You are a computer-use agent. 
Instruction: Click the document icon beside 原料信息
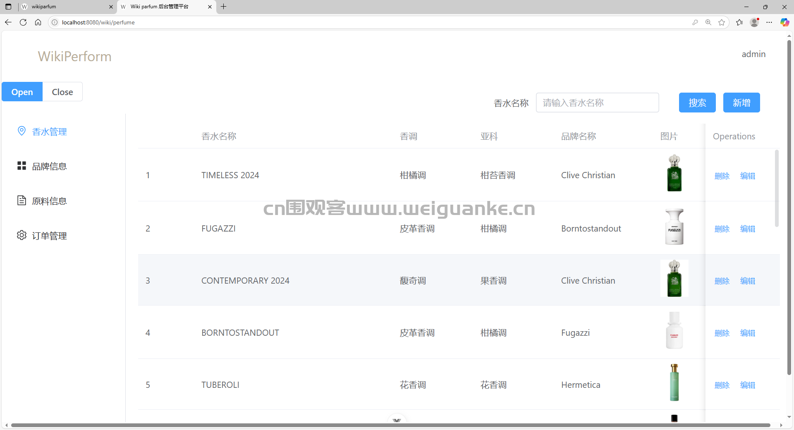[x=22, y=201]
